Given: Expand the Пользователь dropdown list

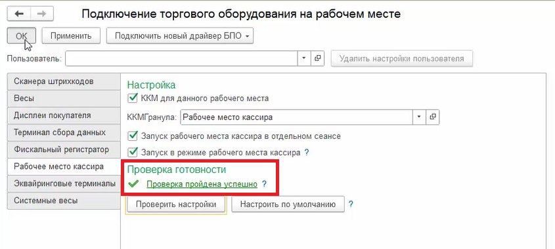Looking at the screenshot, I should (303, 58).
